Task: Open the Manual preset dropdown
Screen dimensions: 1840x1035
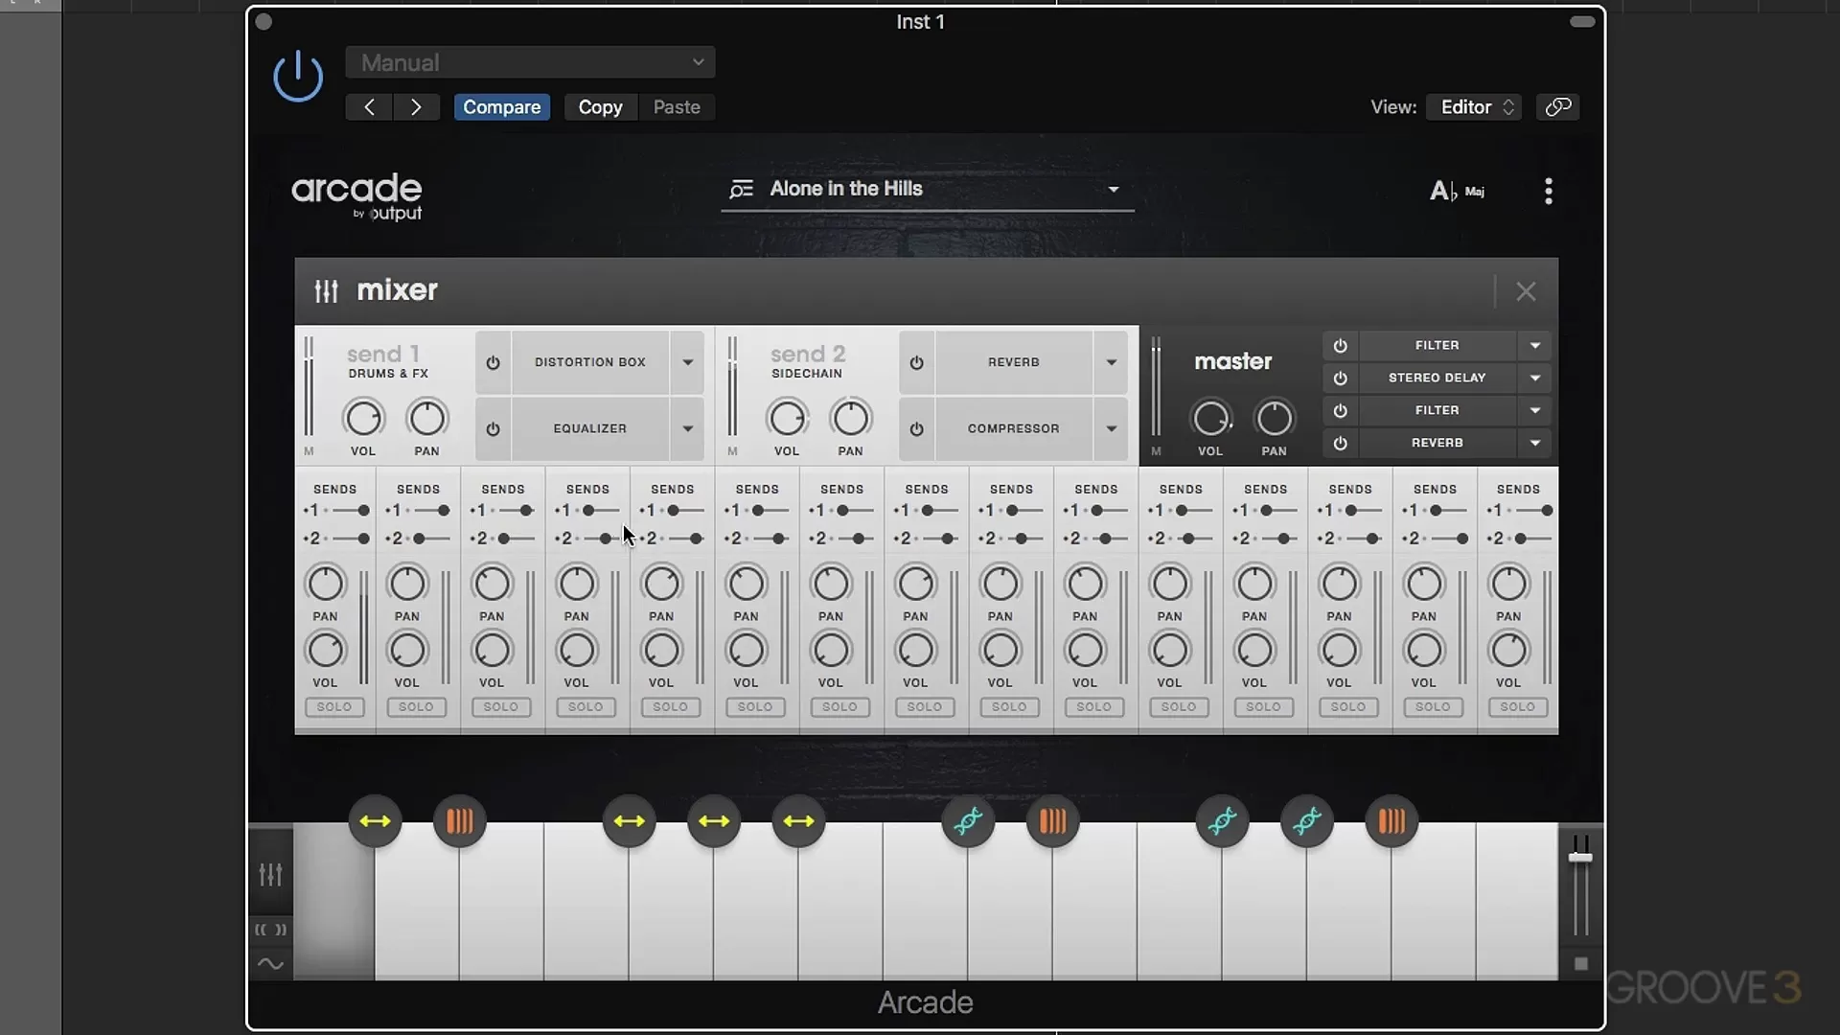Action: (530, 63)
